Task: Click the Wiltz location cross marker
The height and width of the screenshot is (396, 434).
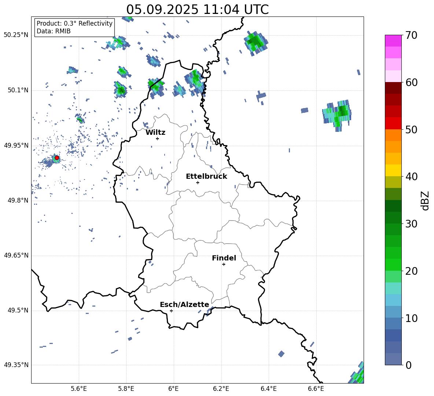Action: 158,138
